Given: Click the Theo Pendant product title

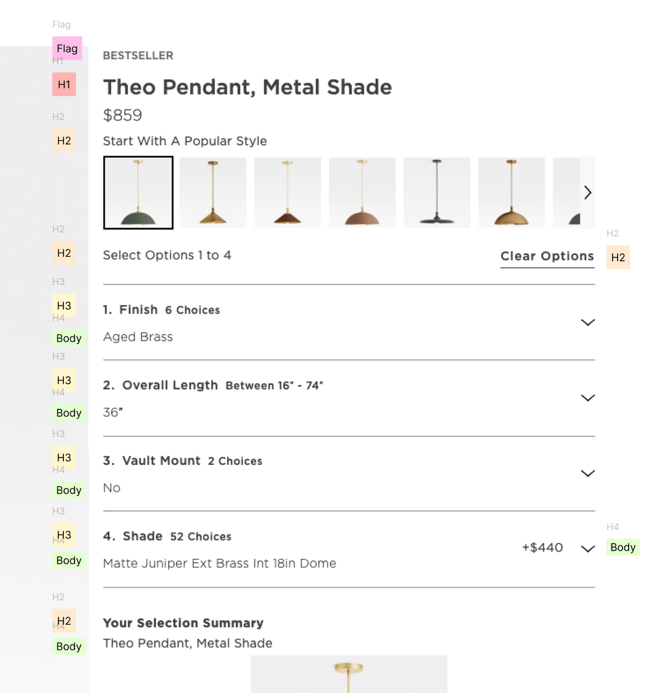Looking at the screenshot, I should 247,87.
